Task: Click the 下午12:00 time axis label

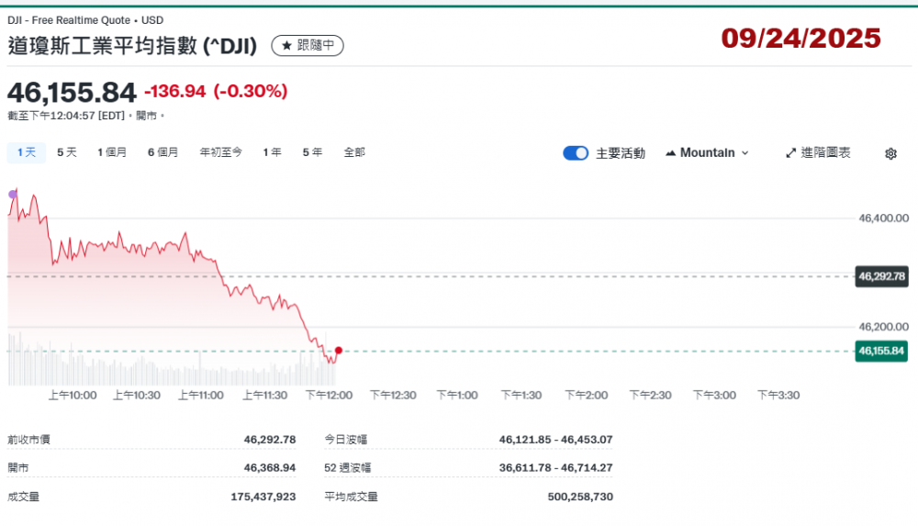Action: 329,395
